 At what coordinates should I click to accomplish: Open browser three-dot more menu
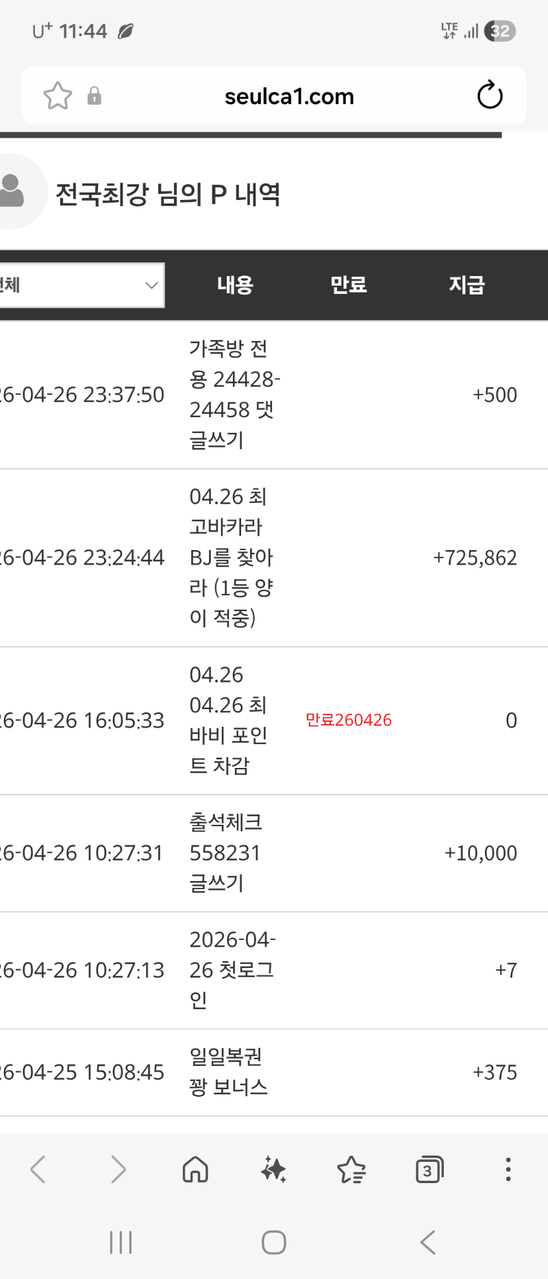tap(508, 1169)
